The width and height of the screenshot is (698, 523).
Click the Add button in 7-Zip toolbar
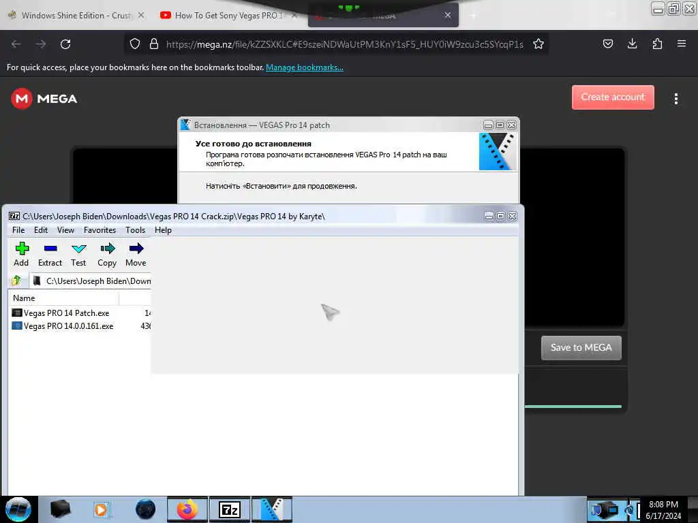pos(21,255)
